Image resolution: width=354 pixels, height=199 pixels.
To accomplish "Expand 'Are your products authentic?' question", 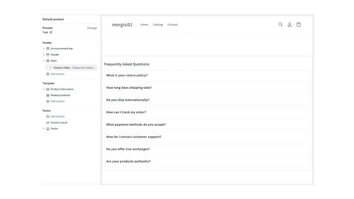I will (x=207, y=161).
